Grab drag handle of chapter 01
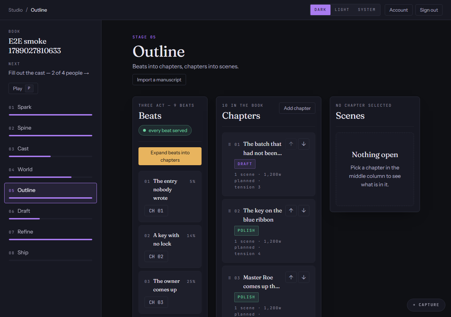This screenshot has width=451, height=317. (230, 144)
